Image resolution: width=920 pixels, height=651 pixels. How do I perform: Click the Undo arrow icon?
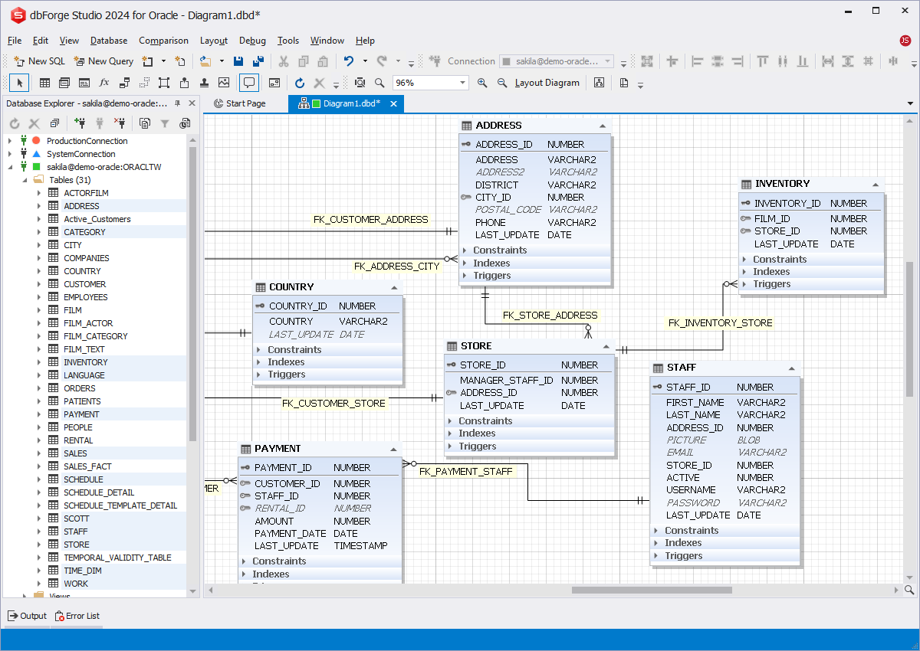tap(349, 61)
